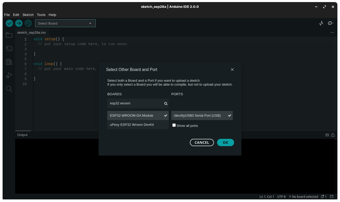Enable Show all ports checkbox
This screenshot has height=202, width=340.
point(174,125)
